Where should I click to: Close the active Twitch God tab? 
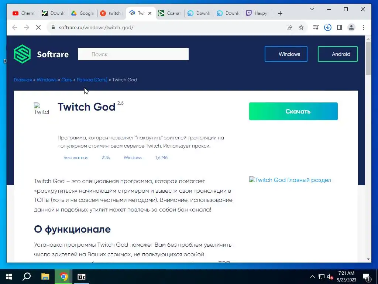[150, 13]
